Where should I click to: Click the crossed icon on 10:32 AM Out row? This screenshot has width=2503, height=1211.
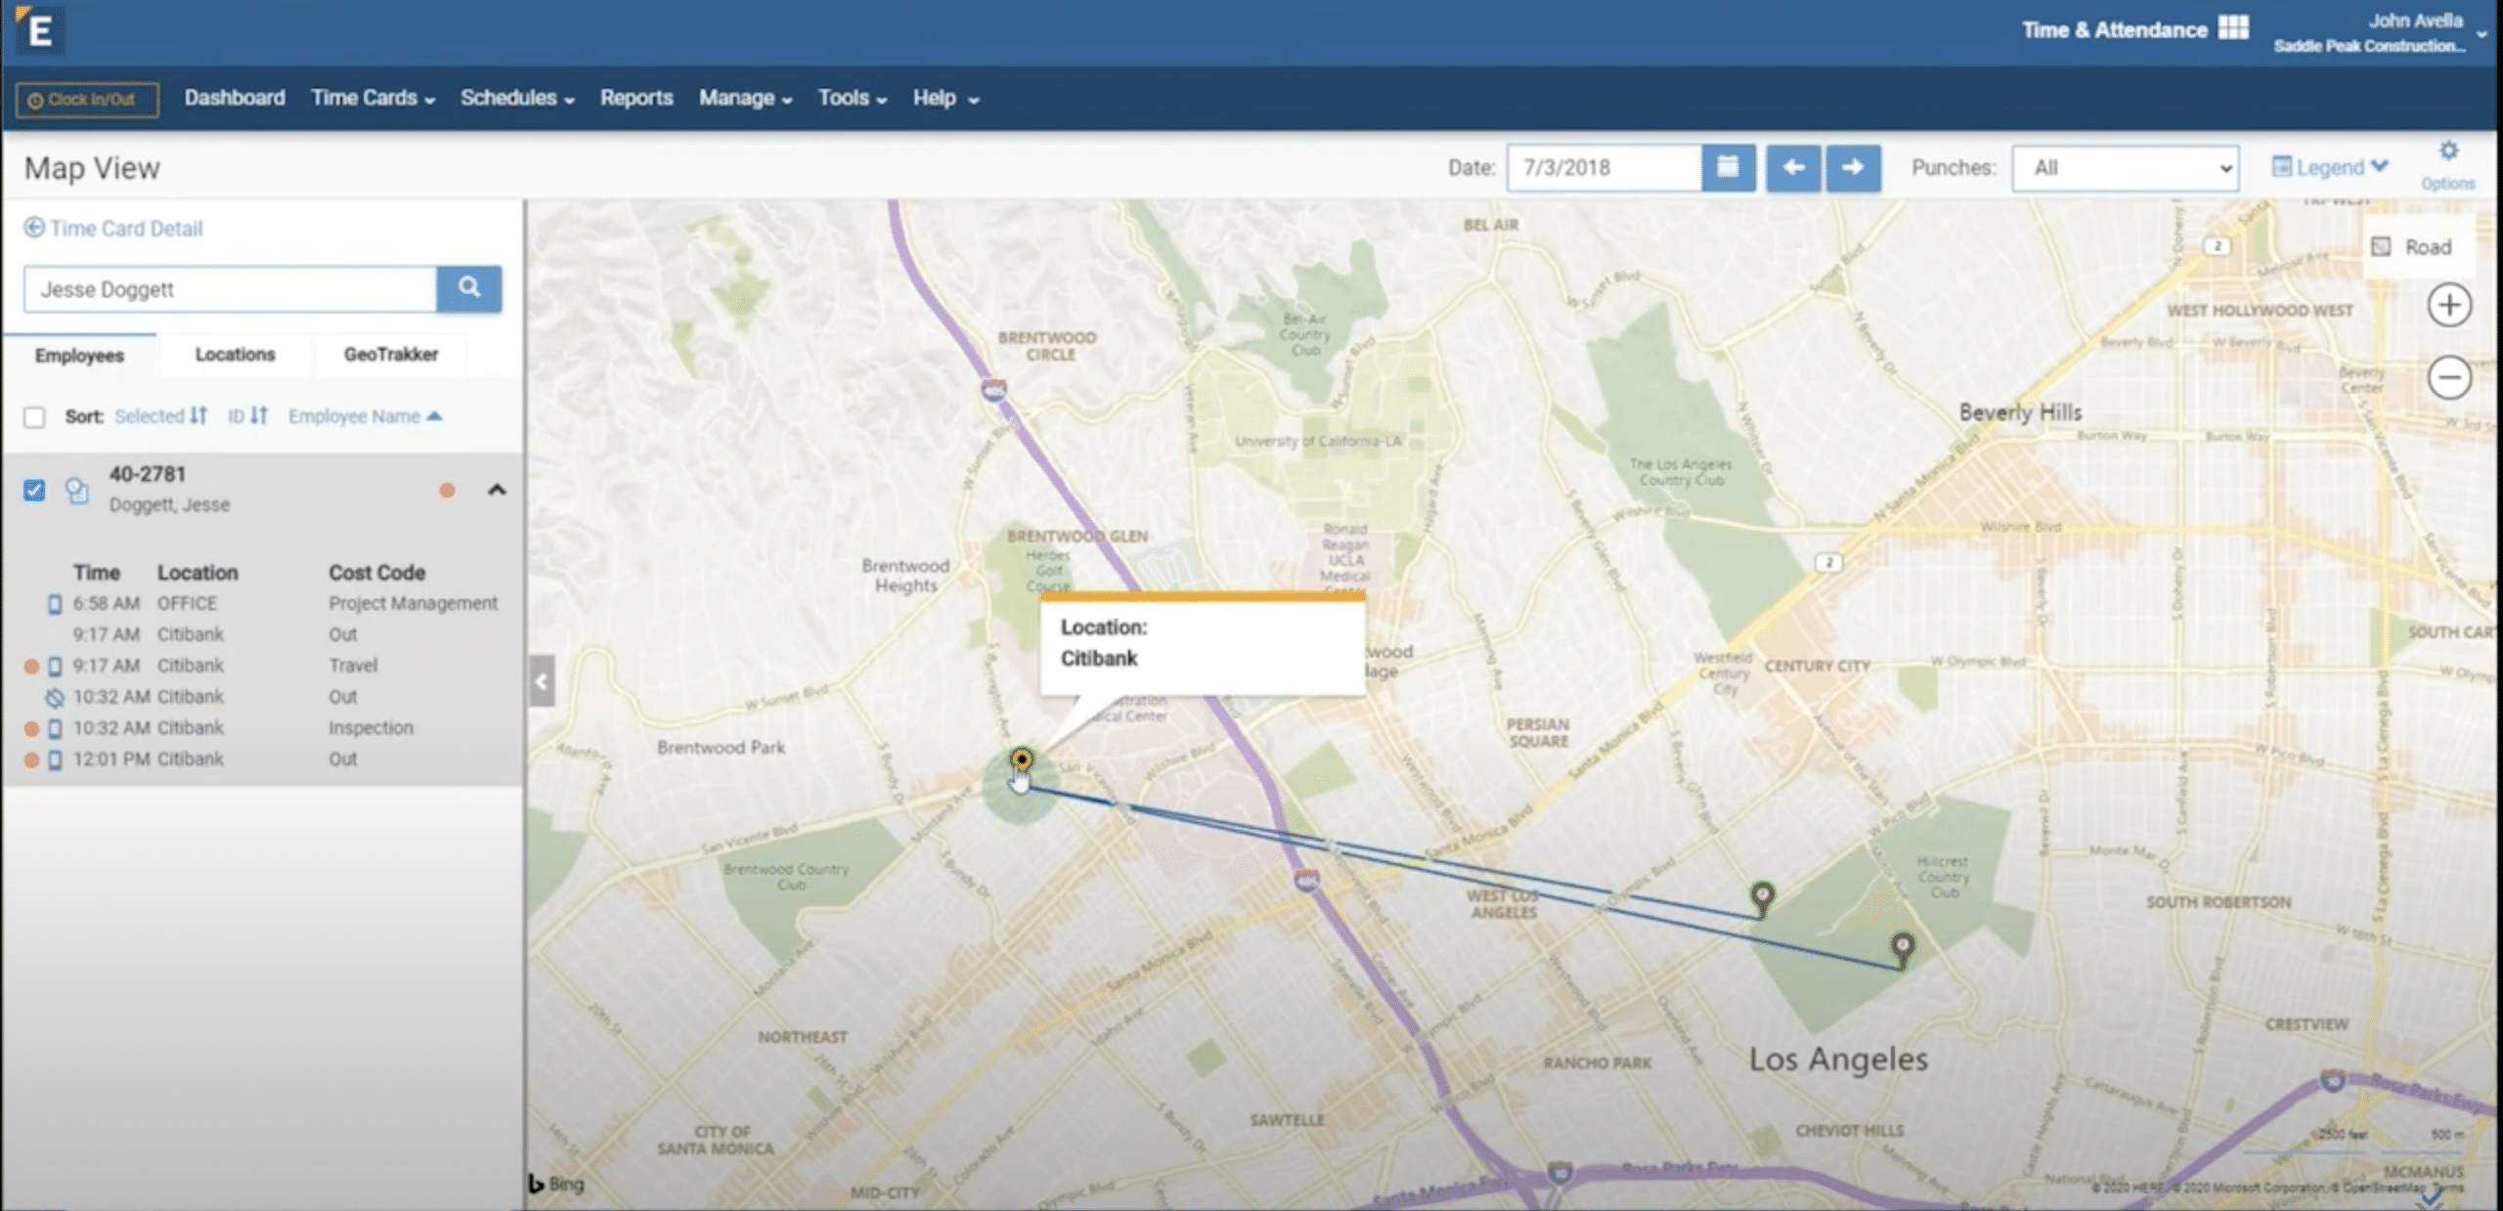pos(55,698)
